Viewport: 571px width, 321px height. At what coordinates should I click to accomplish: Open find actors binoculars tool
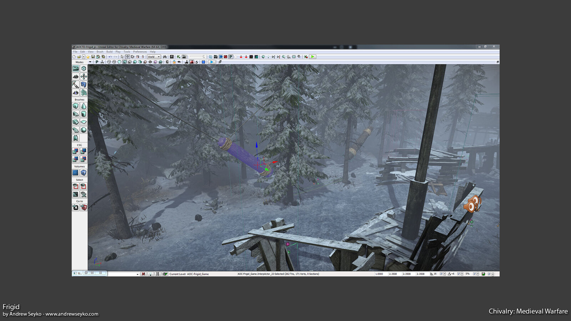point(165,57)
